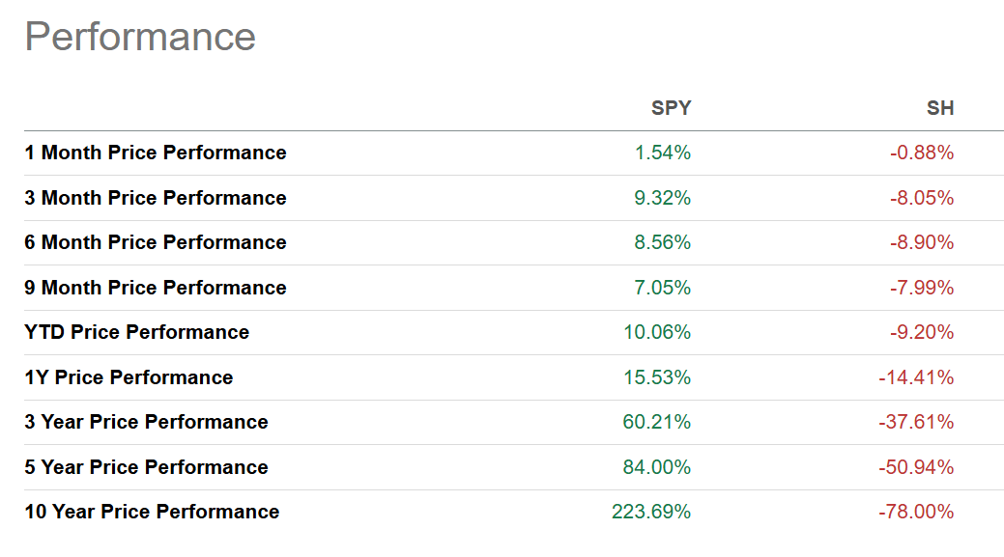The image size is (1004, 557).
Task: Click the Performance heading
Action: [140, 37]
